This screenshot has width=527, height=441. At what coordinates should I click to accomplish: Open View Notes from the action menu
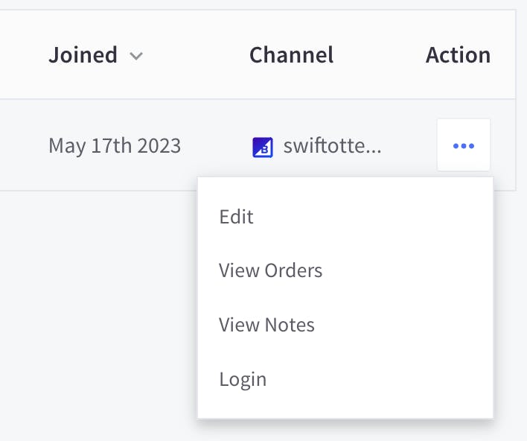266,325
